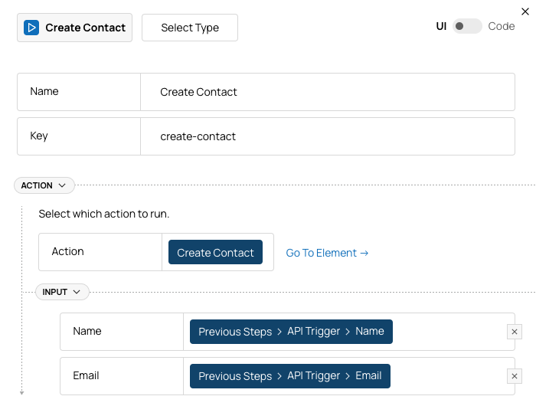Viewport: 536px width, 406px height.
Task: Edit the Key field containing create-contact
Action: tap(328, 136)
